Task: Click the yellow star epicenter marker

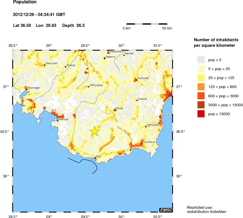Action: point(95,131)
